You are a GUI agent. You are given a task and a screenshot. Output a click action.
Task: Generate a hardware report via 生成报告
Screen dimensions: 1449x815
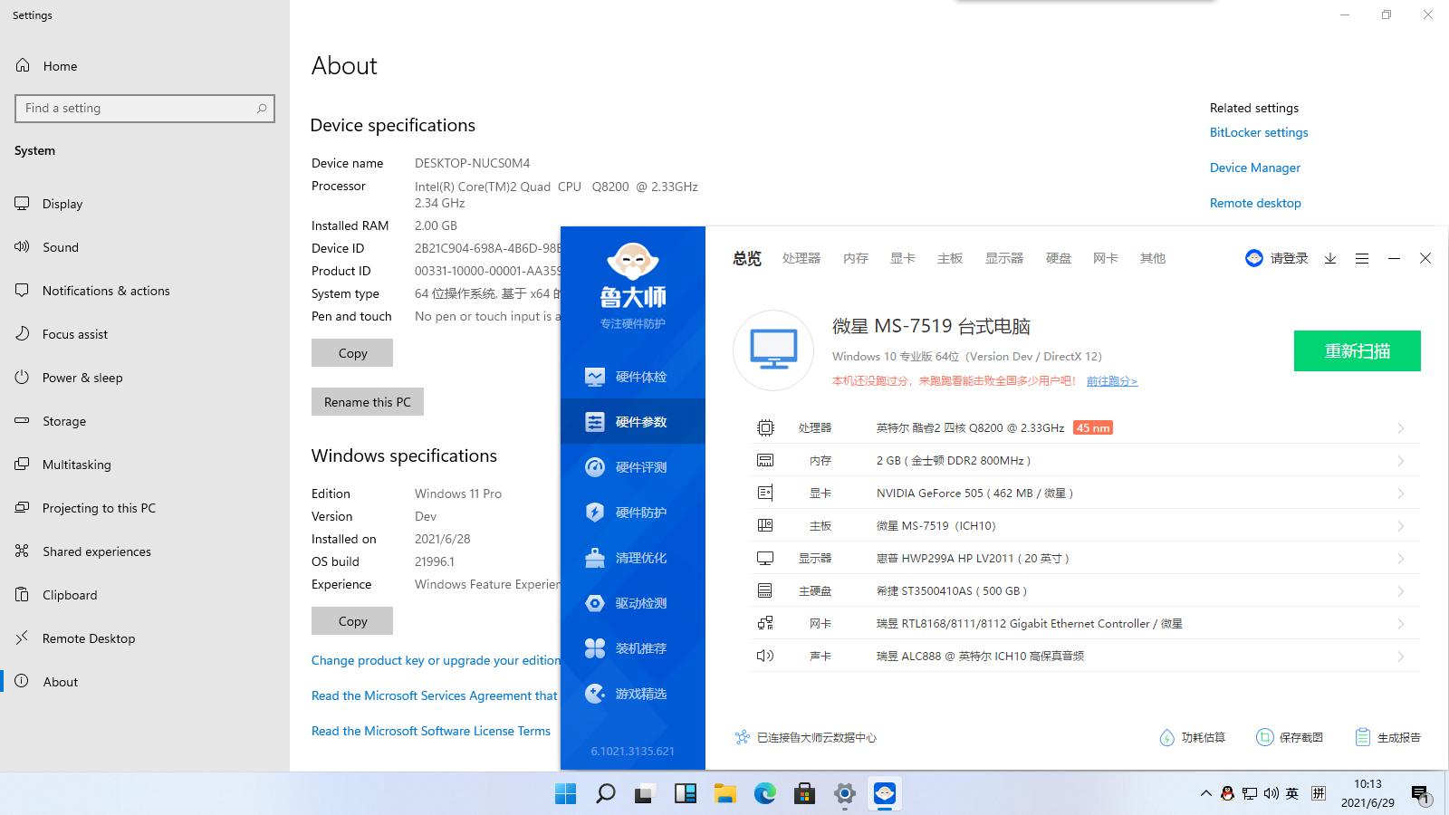coord(1387,736)
